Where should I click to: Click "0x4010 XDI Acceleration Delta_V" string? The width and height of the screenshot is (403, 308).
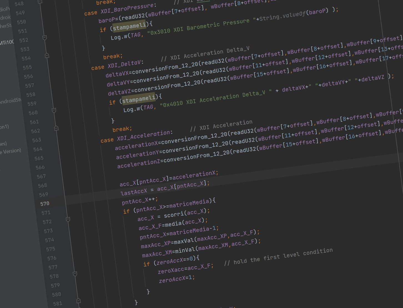(216, 99)
